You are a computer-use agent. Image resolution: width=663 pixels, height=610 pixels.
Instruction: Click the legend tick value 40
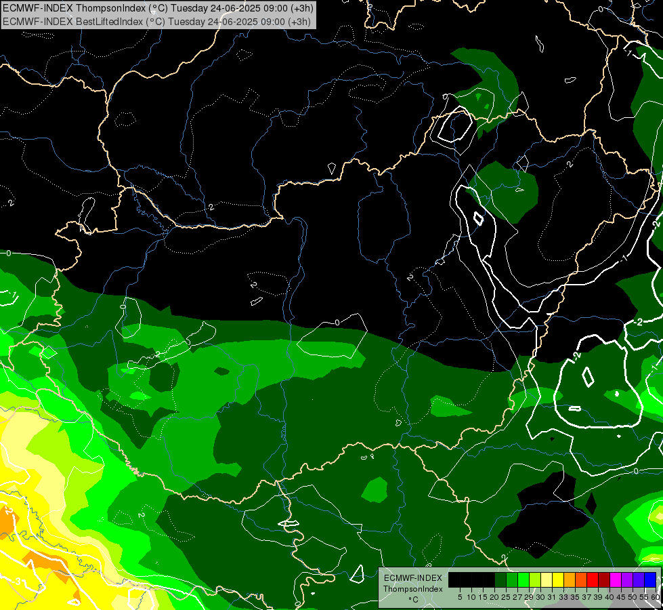609,597
